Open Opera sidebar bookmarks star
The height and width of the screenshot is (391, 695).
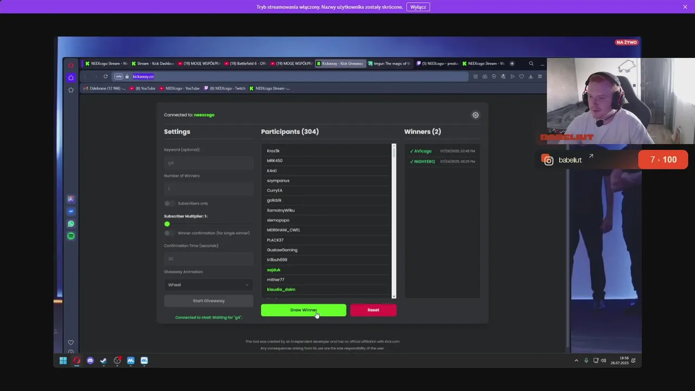(x=71, y=90)
